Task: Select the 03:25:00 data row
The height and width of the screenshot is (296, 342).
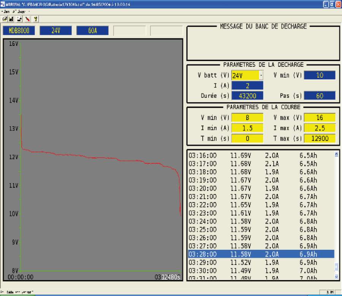Action: coord(261,230)
